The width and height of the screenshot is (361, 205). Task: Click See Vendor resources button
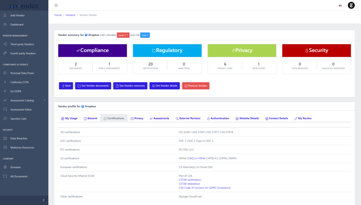coord(130,86)
